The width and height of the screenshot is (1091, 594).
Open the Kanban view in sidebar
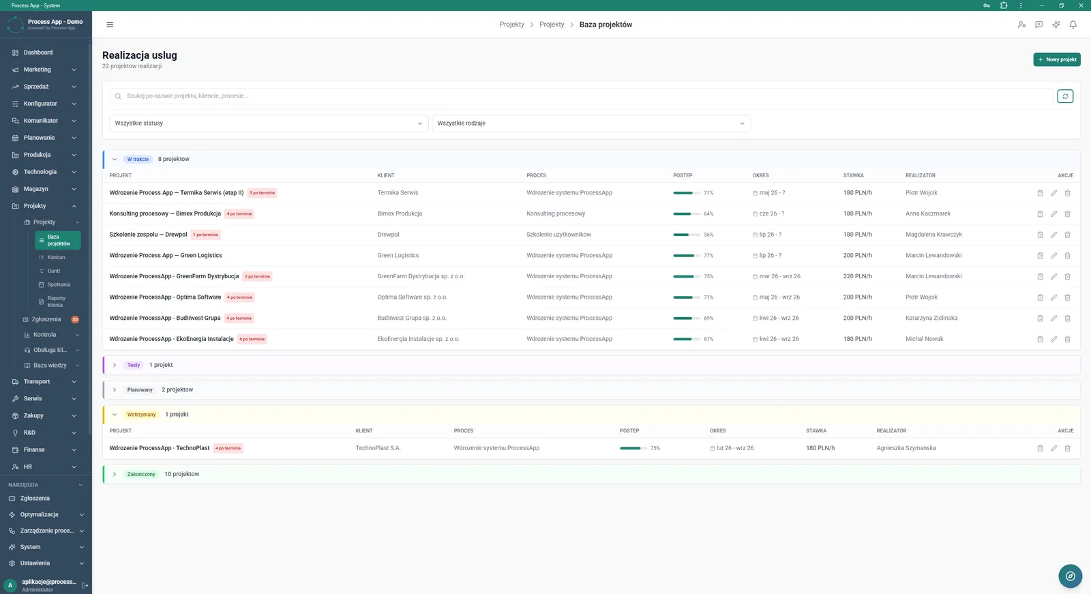pyautogui.click(x=57, y=257)
